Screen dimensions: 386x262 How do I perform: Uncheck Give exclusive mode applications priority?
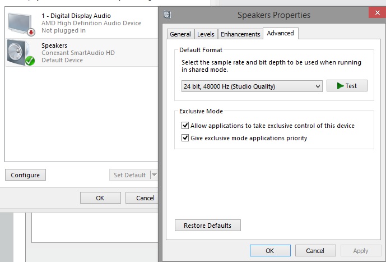pos(185,137)
